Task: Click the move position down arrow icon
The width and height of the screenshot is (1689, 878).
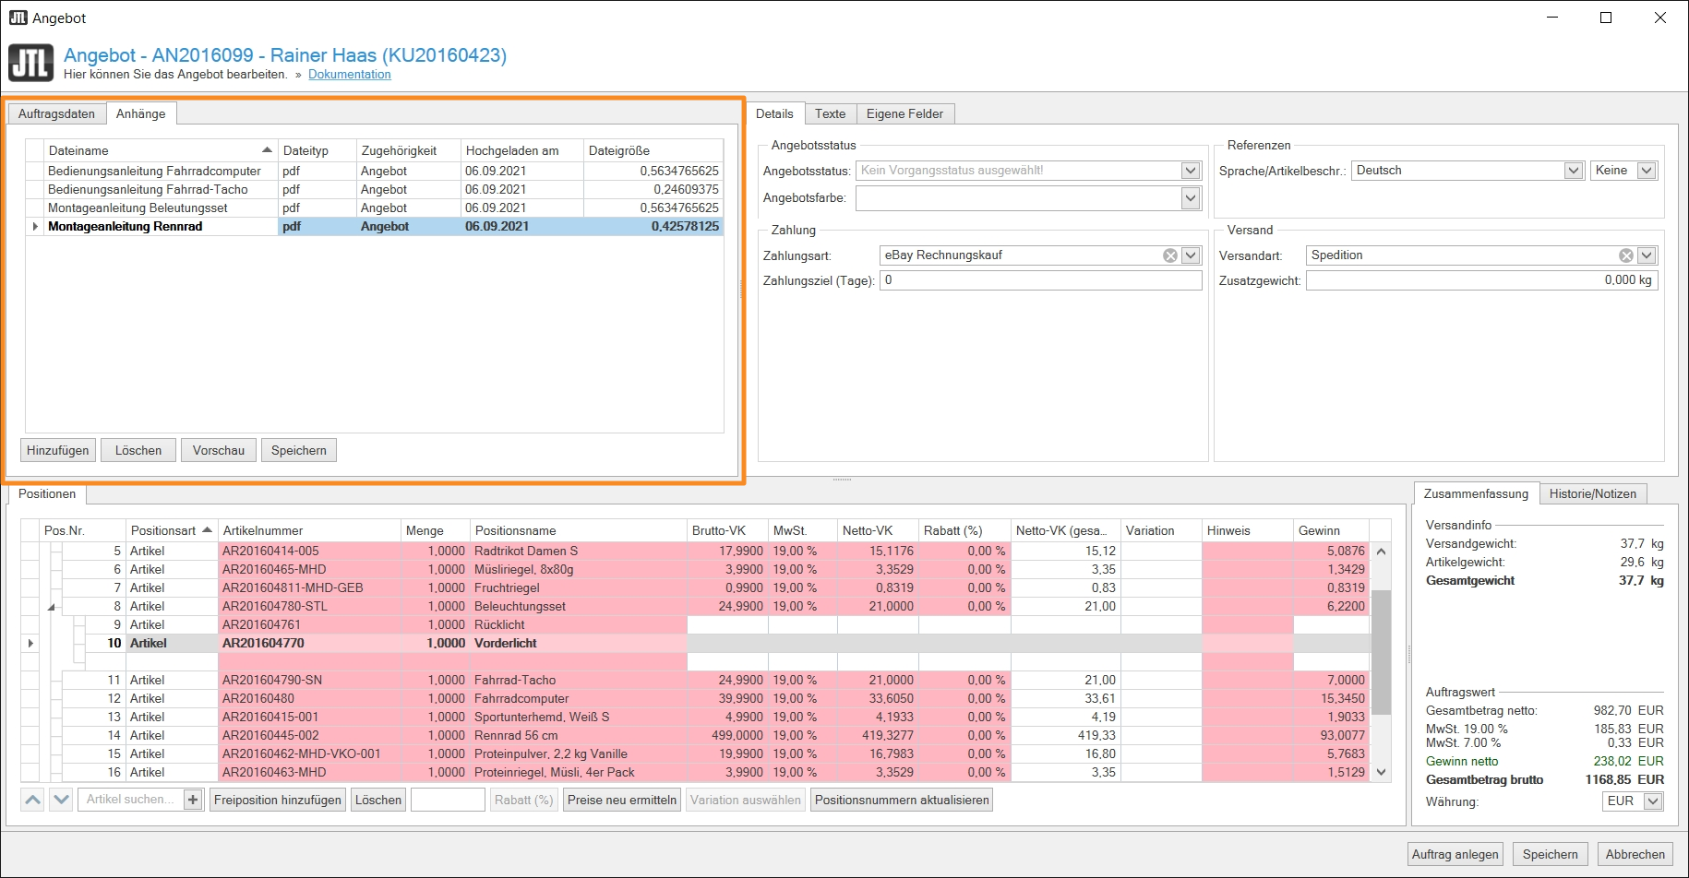Action: coord(60,800)
